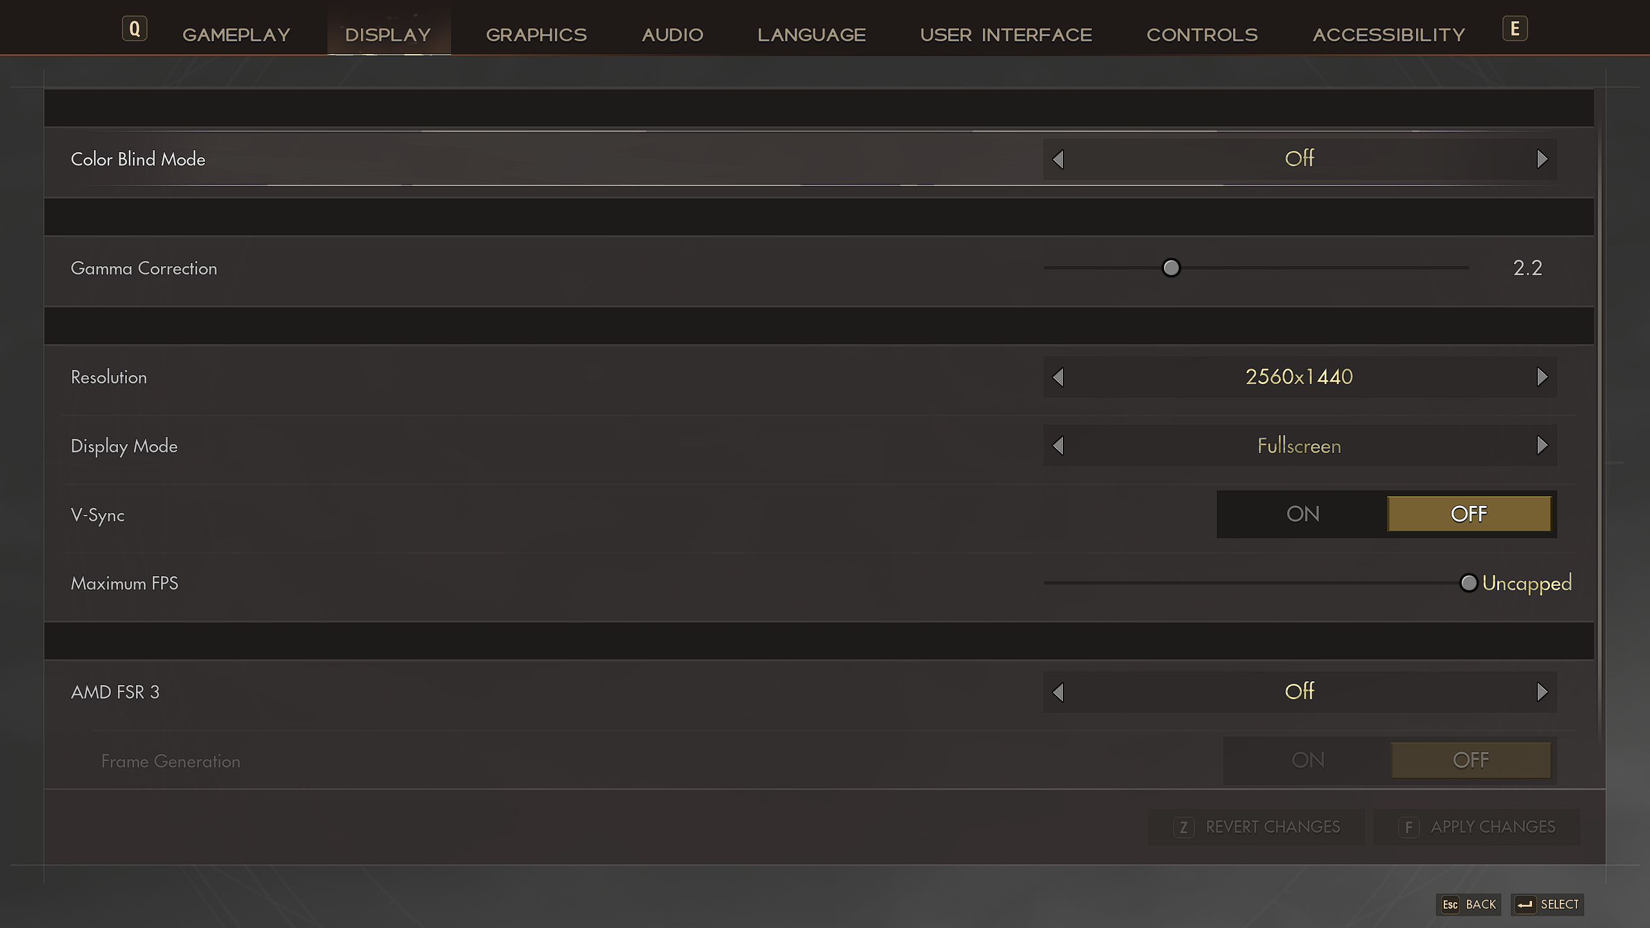1650x928 pixels.
Task: Click the Esc key Back icon
Action: click(1450, 904)
